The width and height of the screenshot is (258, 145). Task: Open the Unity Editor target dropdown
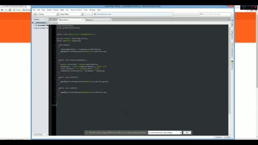[x=71, y=14]
